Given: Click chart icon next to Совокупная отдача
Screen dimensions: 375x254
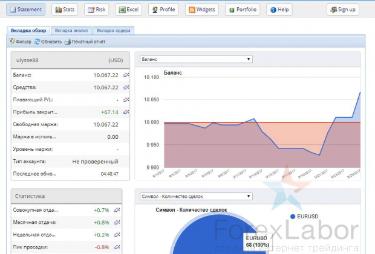Looking at the screenshot, I should [117, 209].
